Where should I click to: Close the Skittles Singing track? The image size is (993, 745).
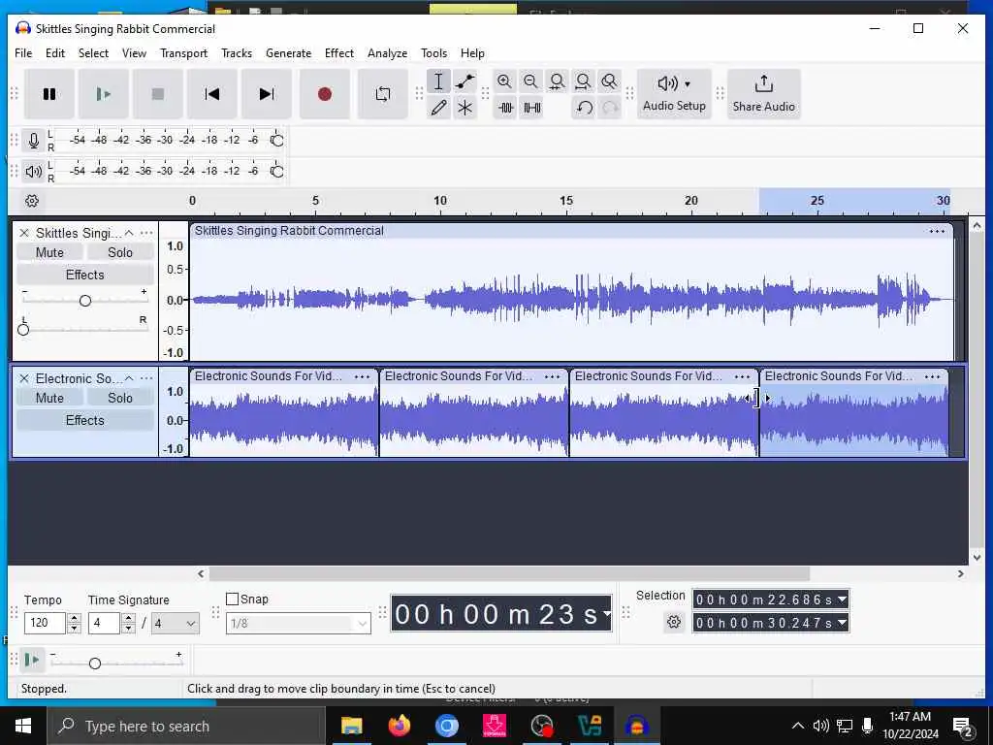click(x=24, y=233)
